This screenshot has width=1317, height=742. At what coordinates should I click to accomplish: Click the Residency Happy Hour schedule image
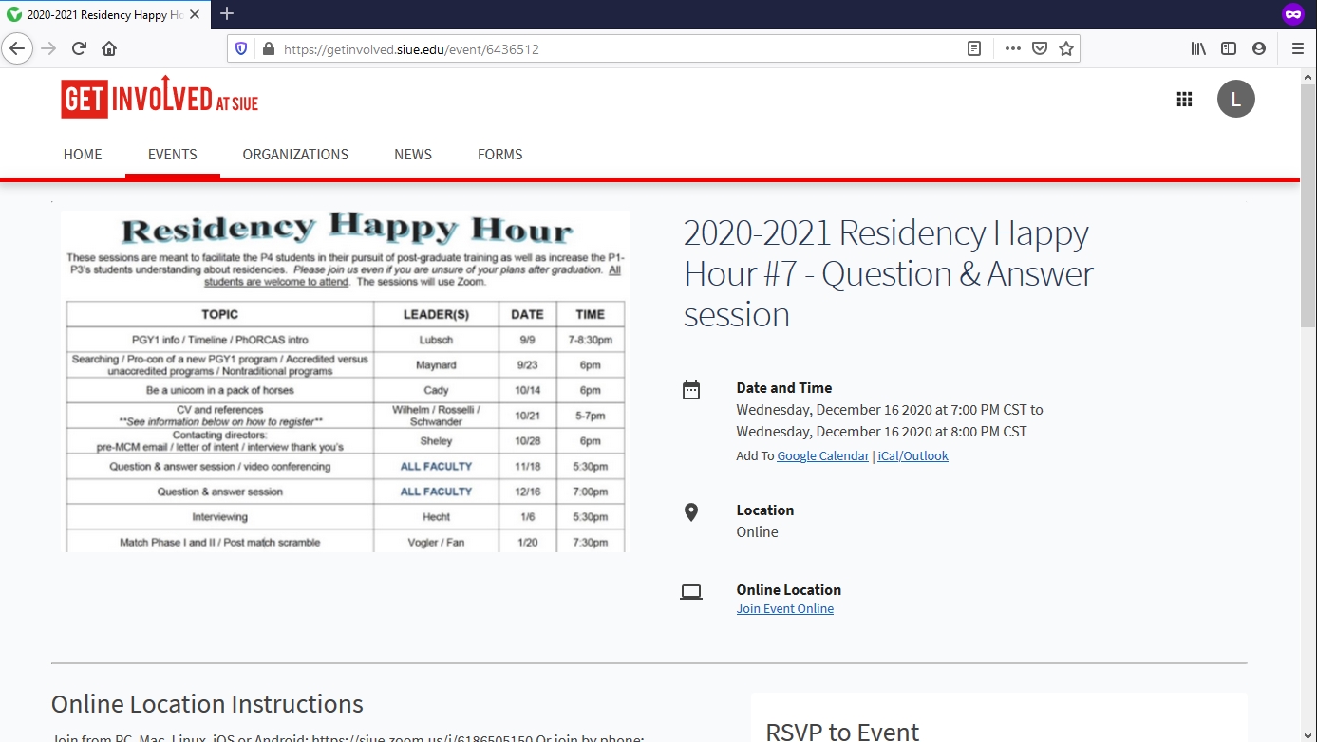pyautogui.click(x=346, y=381)
